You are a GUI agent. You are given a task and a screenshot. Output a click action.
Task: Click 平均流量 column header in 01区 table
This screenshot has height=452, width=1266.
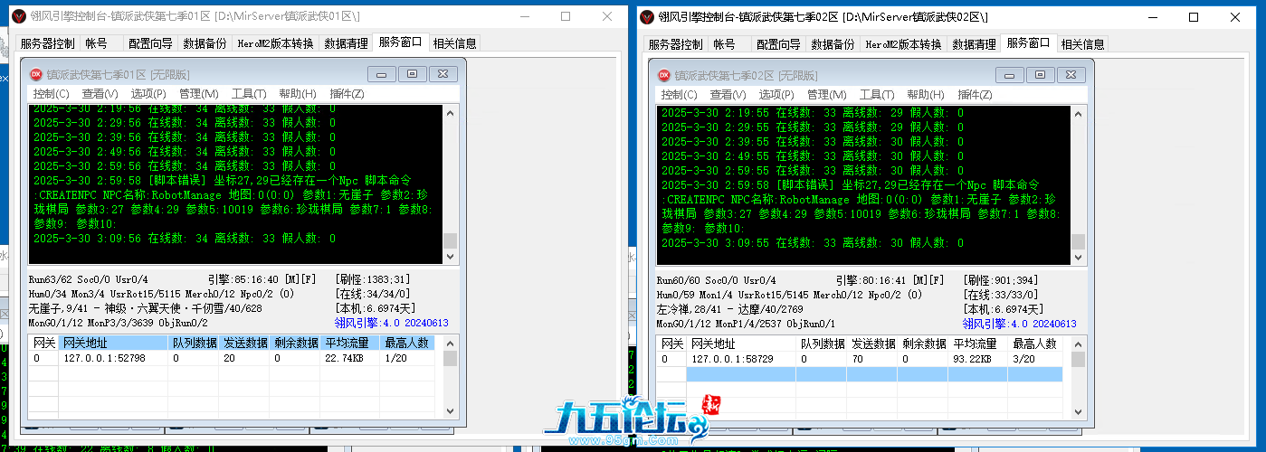pyautogui.click(x=349, y=344)
